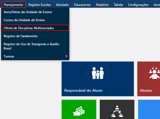
Task: Open the Educacenso menu
Action: (x=82, y=5)
